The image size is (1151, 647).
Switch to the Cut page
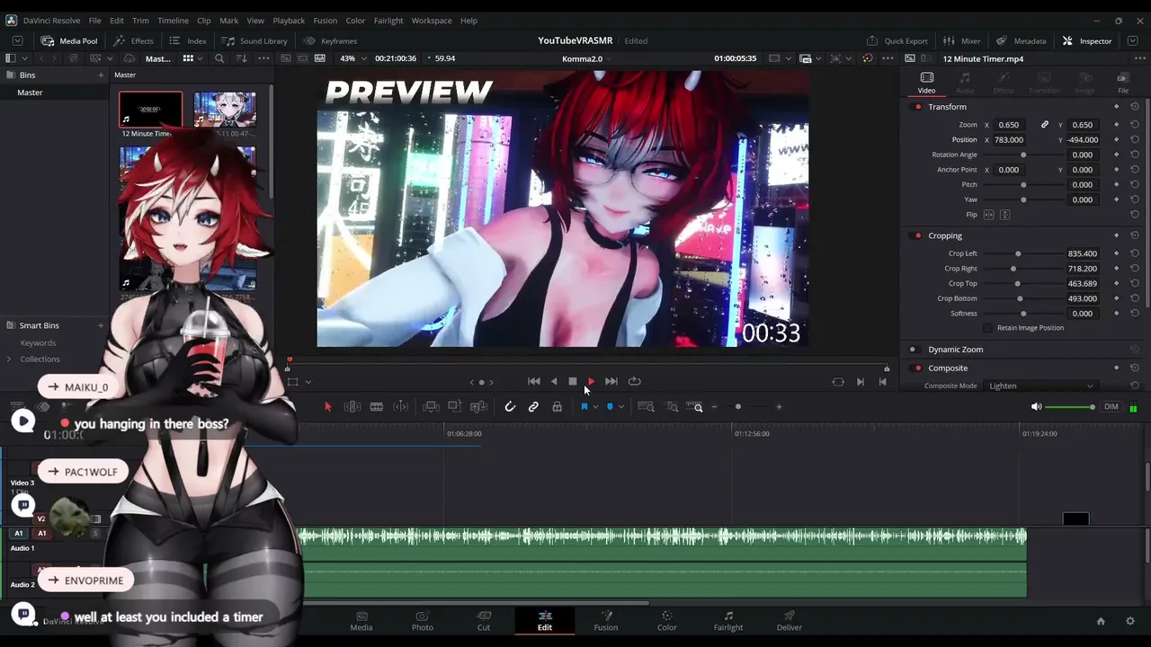[x=484, y=621]
